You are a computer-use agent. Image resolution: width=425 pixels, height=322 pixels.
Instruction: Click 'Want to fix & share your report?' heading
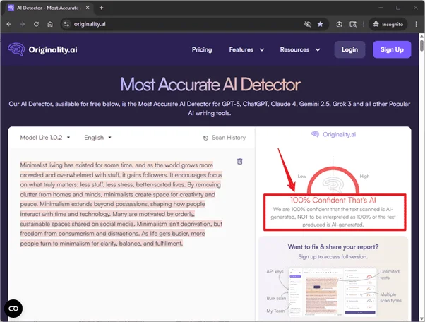click(333, 247)
